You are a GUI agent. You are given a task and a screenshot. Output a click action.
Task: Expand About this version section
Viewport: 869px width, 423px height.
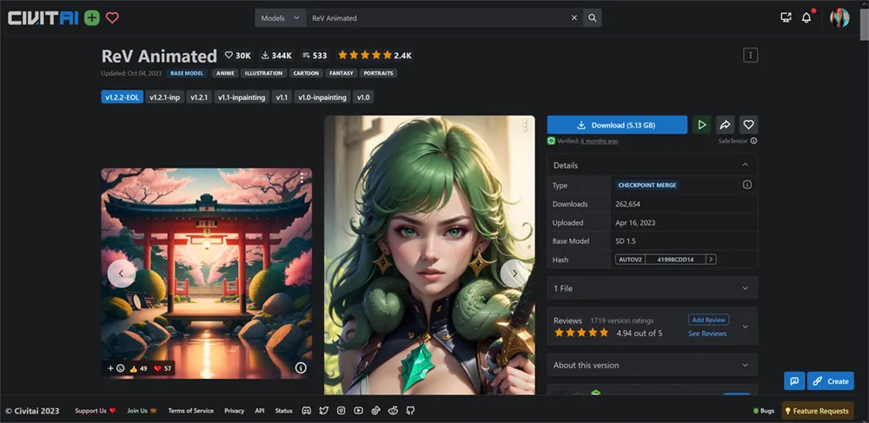652,365
